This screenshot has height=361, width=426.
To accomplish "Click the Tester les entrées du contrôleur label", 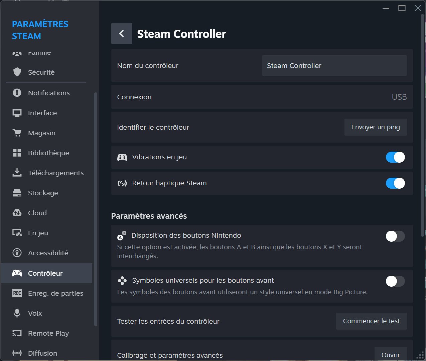I will click(x=168, y=321).
